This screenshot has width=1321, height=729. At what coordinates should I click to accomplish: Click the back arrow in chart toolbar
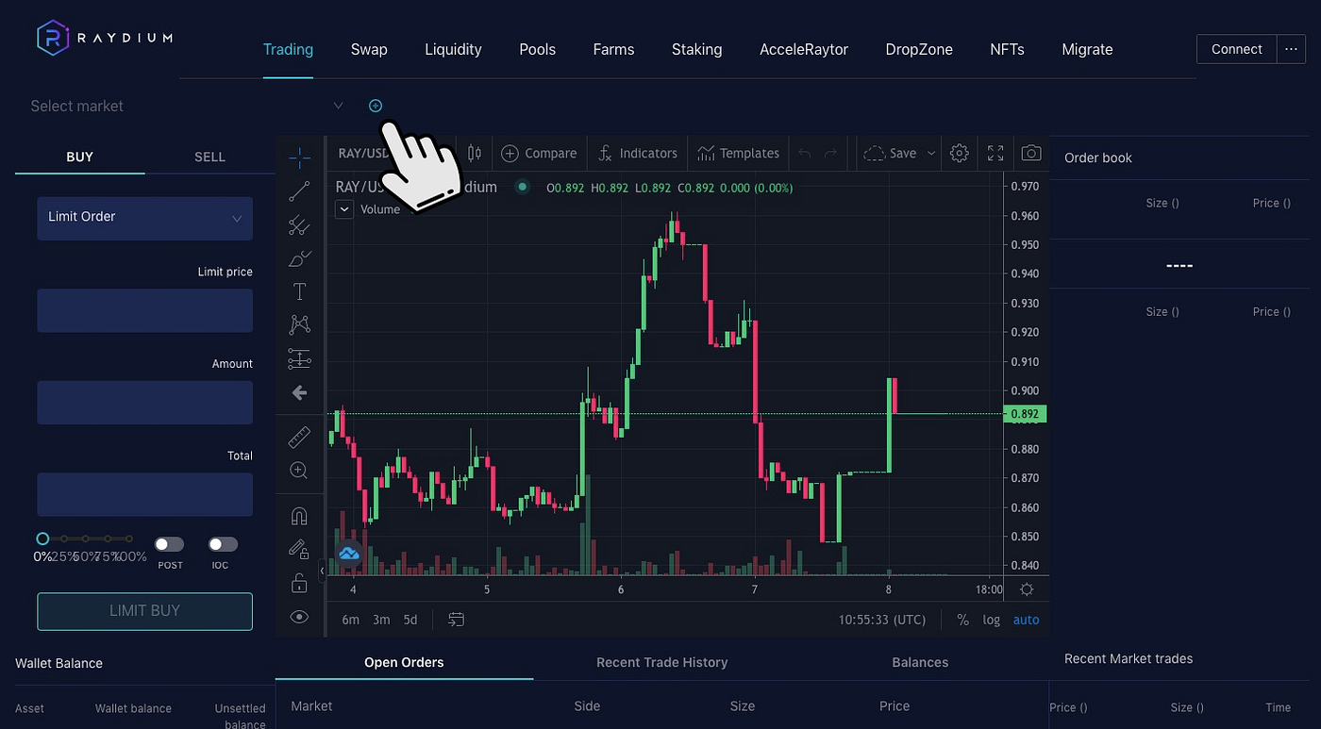(x=299, y=392)
